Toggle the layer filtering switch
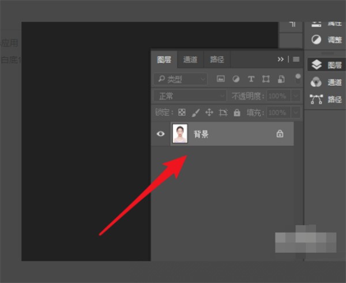This screenshot has height=283, width=346. pos(298,79)
